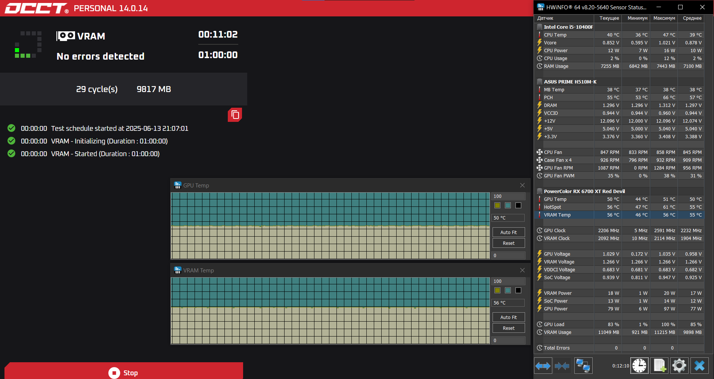Close the GPU Temp graph window

(x=522, y=185)
